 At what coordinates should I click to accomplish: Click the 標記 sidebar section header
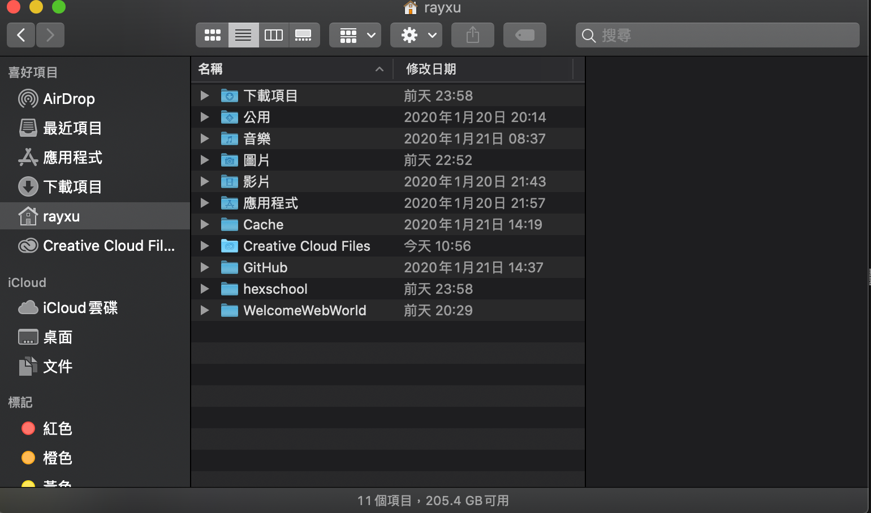tap(20, 402)
